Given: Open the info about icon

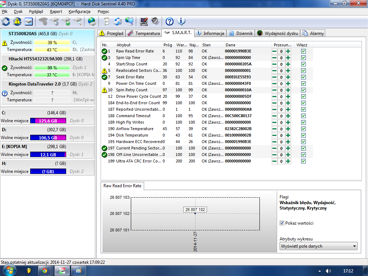Looking at the screenshot, I should pyautogui.click(x=181, y=22).
